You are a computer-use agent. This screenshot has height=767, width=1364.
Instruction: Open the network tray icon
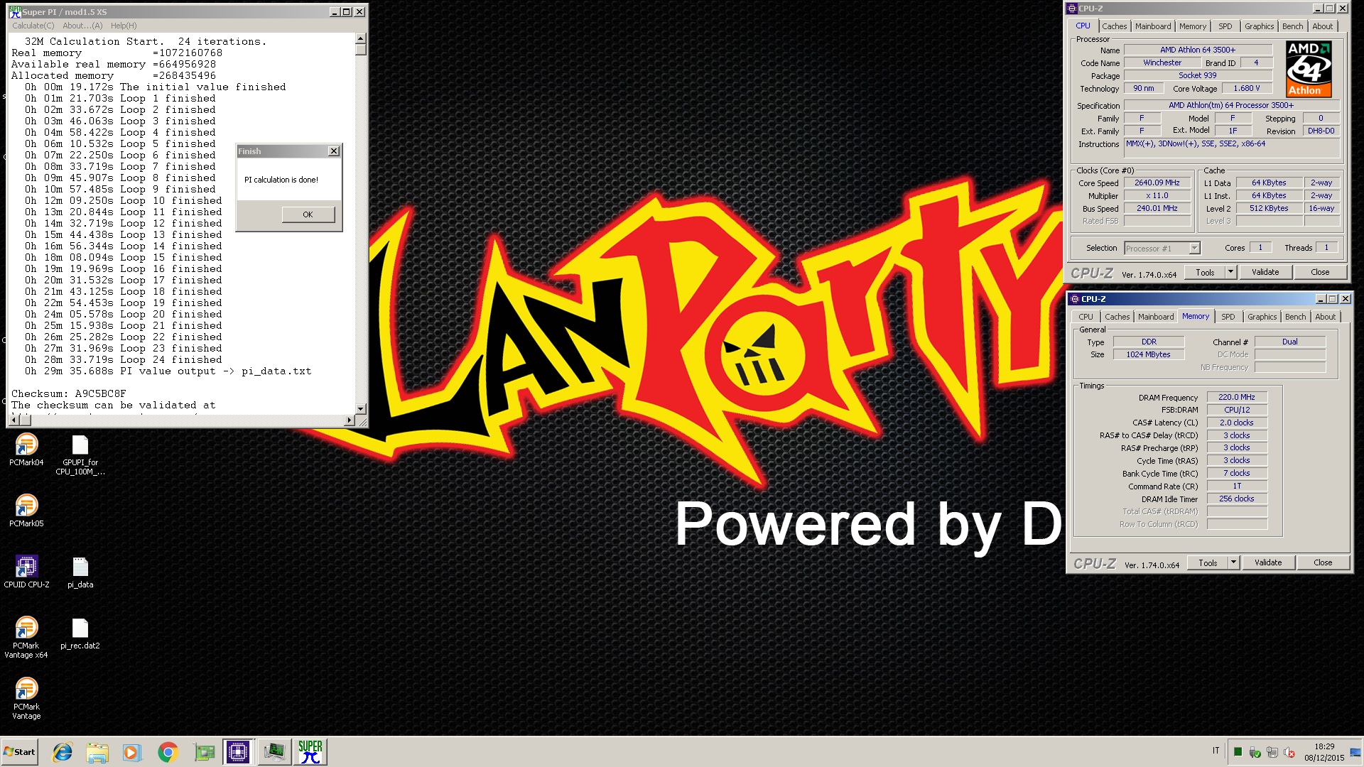1272,752
